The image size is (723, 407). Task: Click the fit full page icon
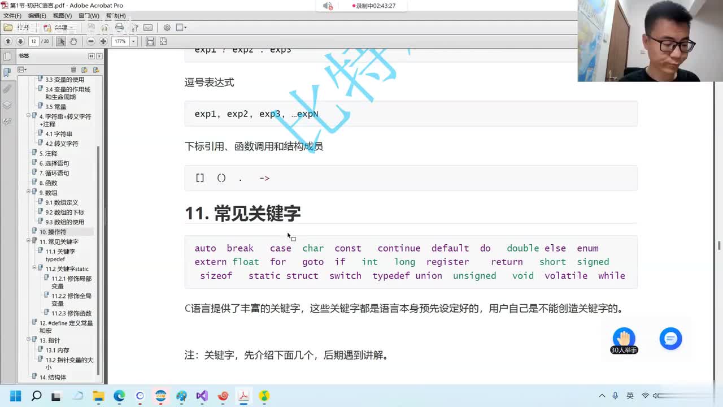coord(163,41)
